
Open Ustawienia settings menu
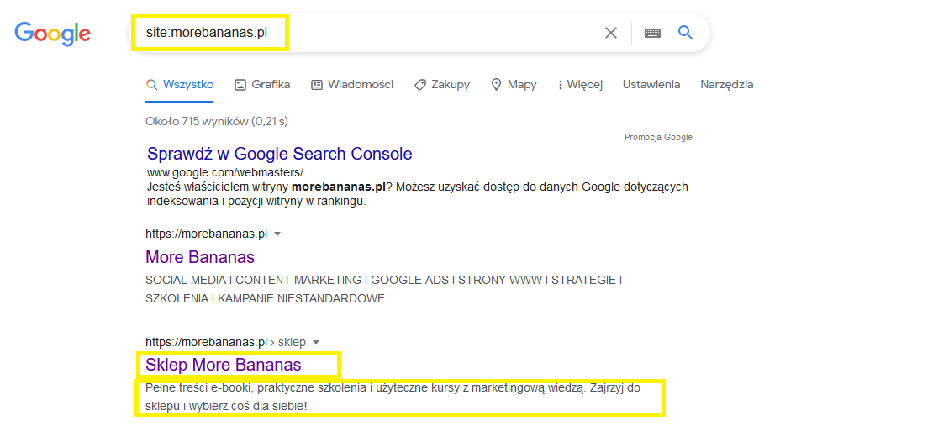pyautogui.click(x=651, y=85)
